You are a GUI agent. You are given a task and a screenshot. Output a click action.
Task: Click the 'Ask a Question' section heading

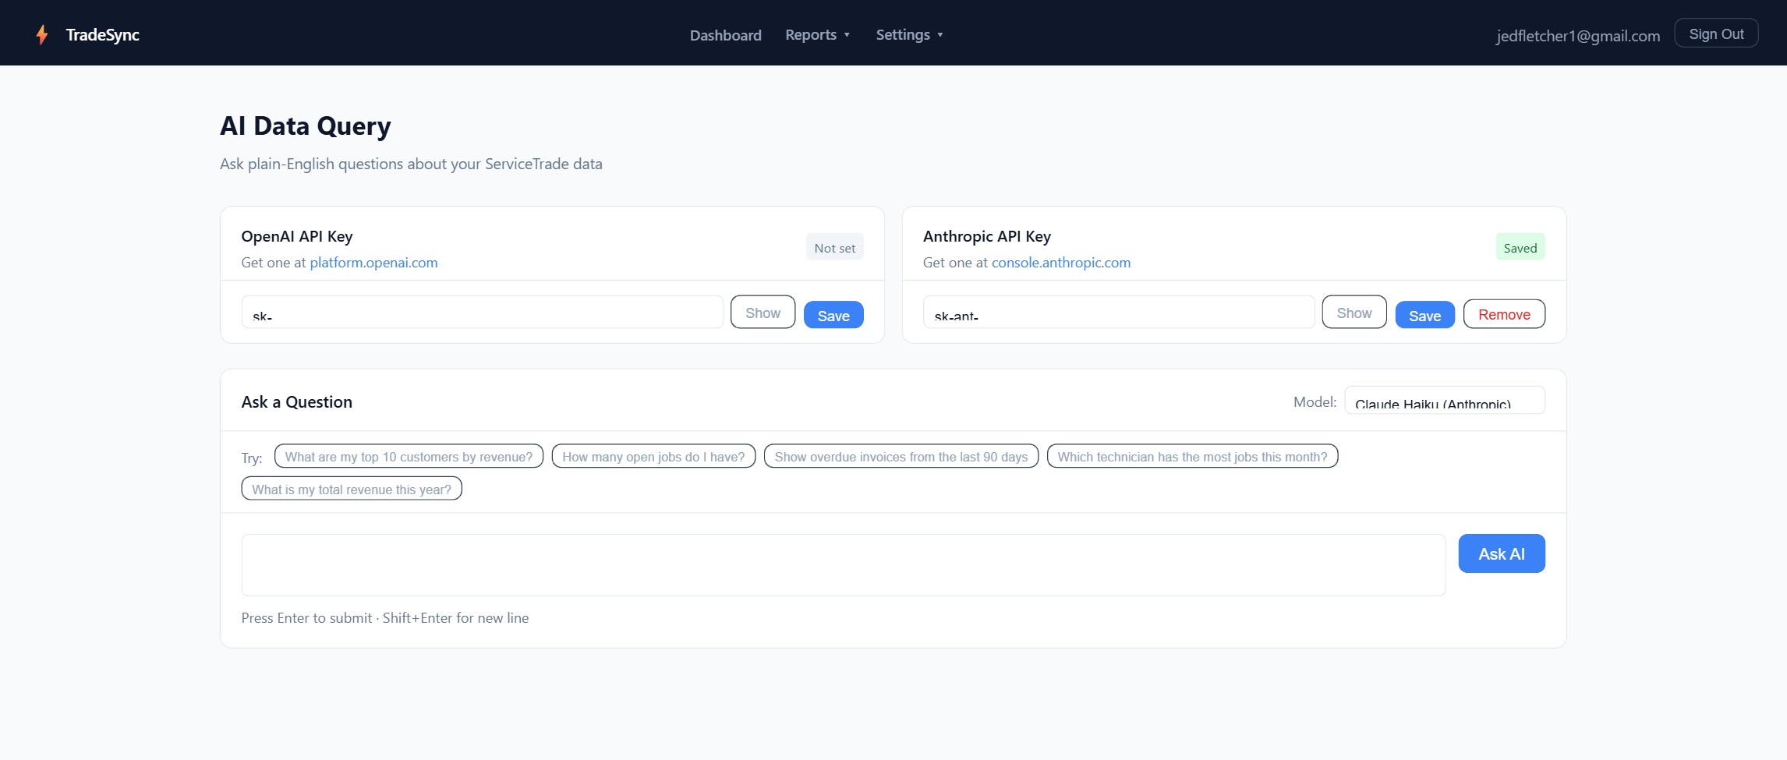click(x=296, y=402)
